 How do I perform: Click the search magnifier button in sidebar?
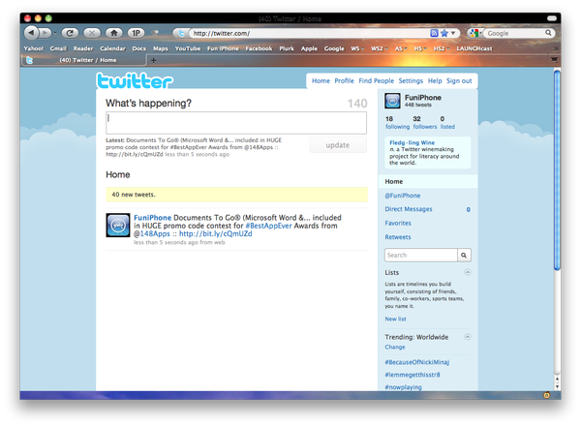pos(464,255)
